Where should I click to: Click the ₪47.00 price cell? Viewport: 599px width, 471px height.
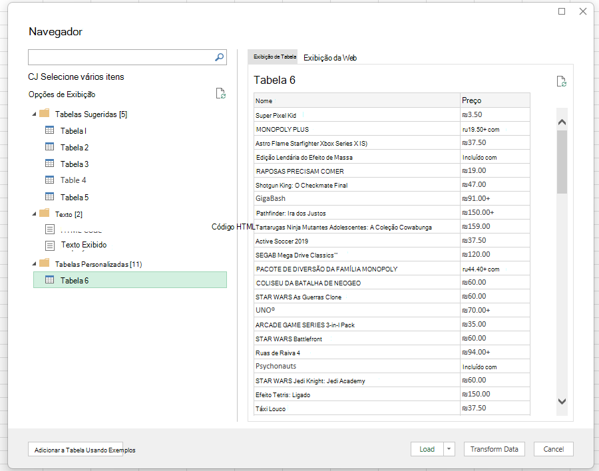coord(495,185)
